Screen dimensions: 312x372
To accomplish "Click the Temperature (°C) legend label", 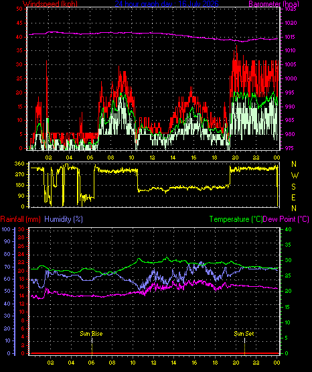I will (236, 219).
